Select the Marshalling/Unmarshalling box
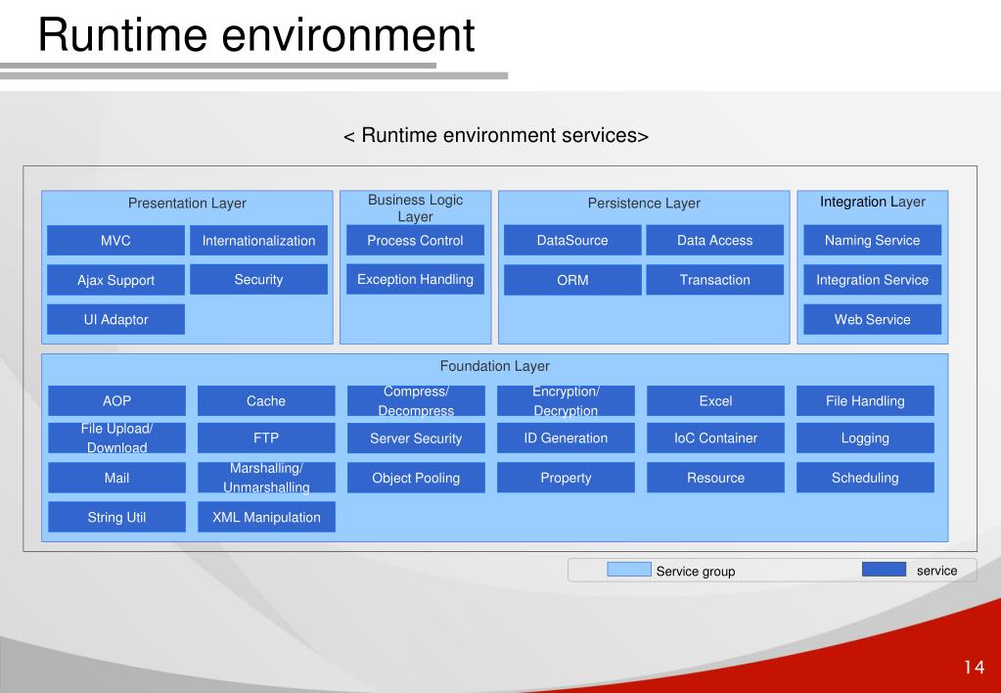This screenshot has width=1001, height=693. (x=266, y=477)
